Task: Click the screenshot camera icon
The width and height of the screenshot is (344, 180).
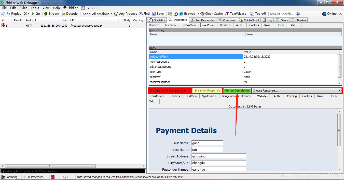Action: click(x=170, y=14)
